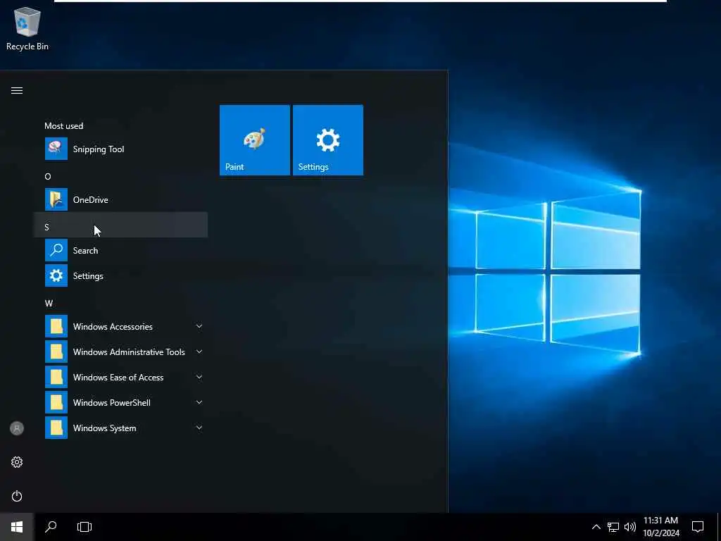This screenshot has width=721, height=541.
Task: Click the S letter group header
Action: [x=121, y=225]
